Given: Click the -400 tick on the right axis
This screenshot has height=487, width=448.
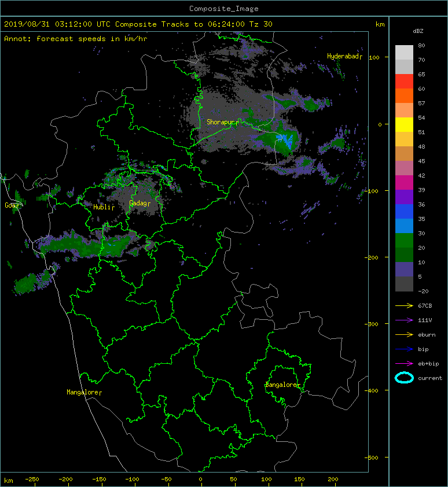Looking at the screenshot, I should click(372, 390).
